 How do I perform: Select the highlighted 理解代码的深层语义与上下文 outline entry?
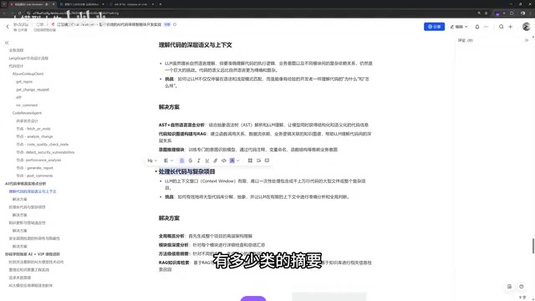pyautogui.click(x=33, y=191)
